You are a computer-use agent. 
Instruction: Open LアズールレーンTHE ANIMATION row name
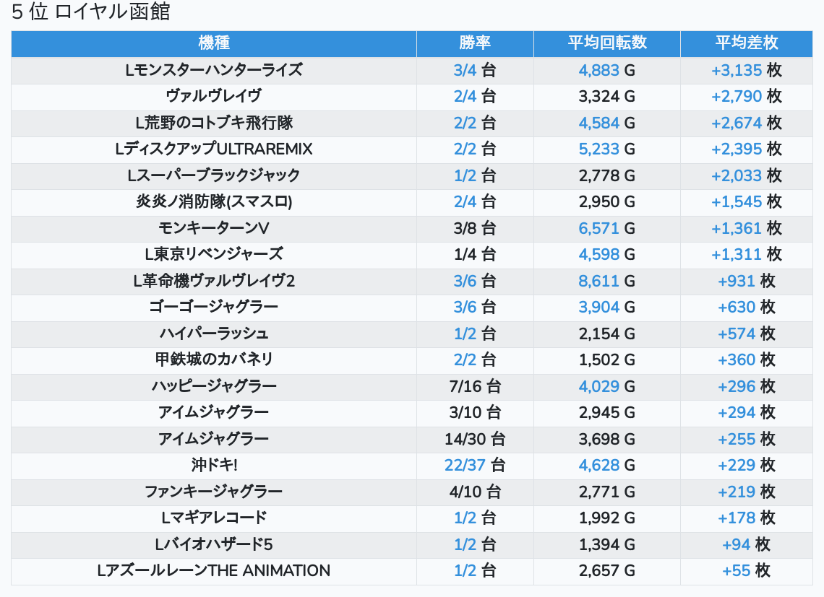pos(213,570)
